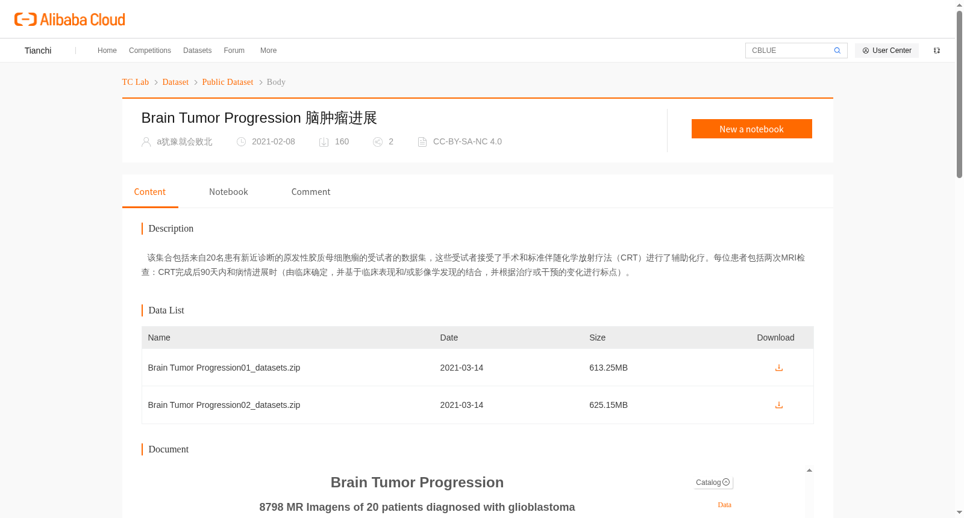Screen dimensions: 964x518
Task: Click the Download column header
Action: (775, 338)
